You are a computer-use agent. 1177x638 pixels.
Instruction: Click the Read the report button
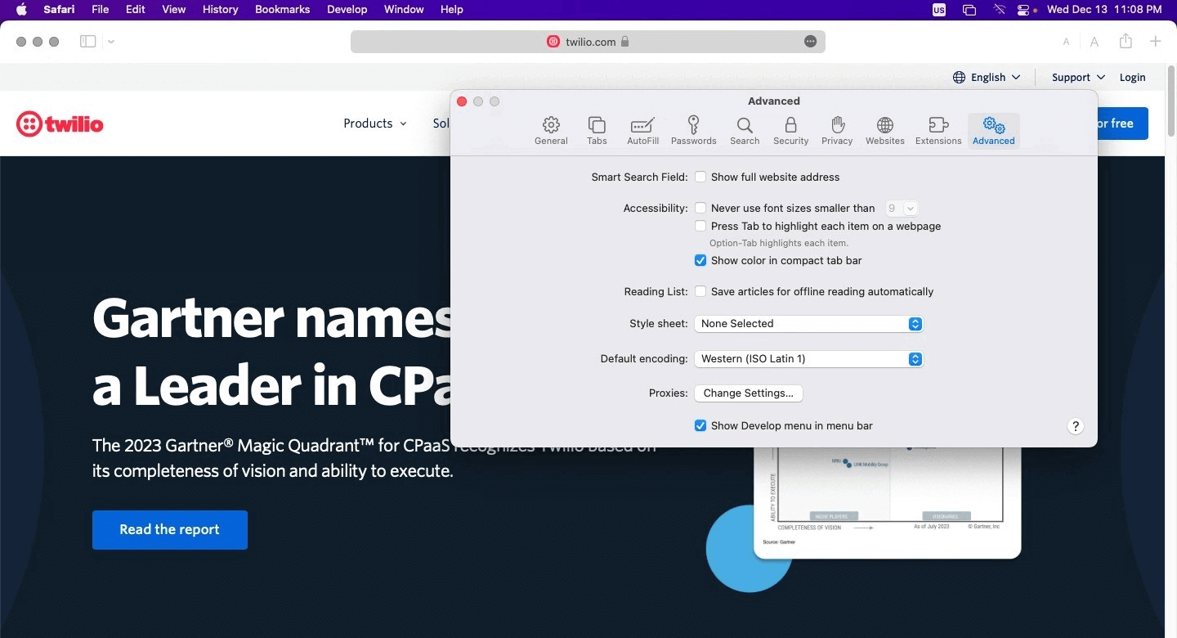[x=170, y=530]
